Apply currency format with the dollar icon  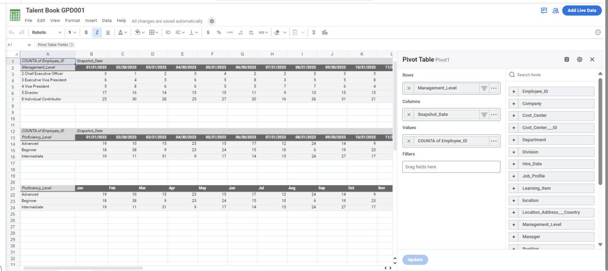208,32
